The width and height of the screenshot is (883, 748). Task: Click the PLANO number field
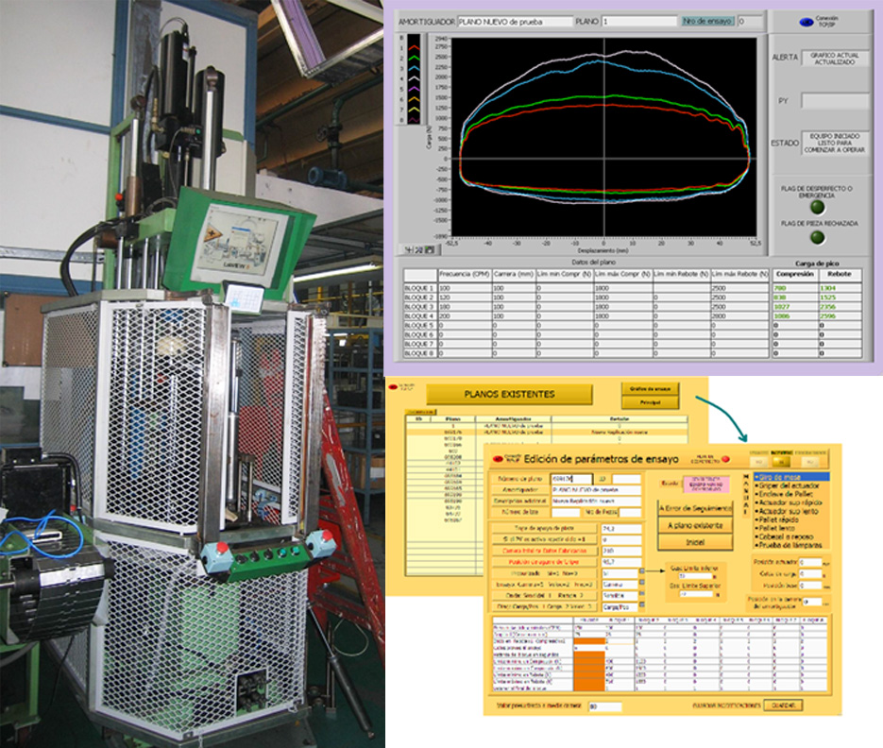tap(639, 22)
